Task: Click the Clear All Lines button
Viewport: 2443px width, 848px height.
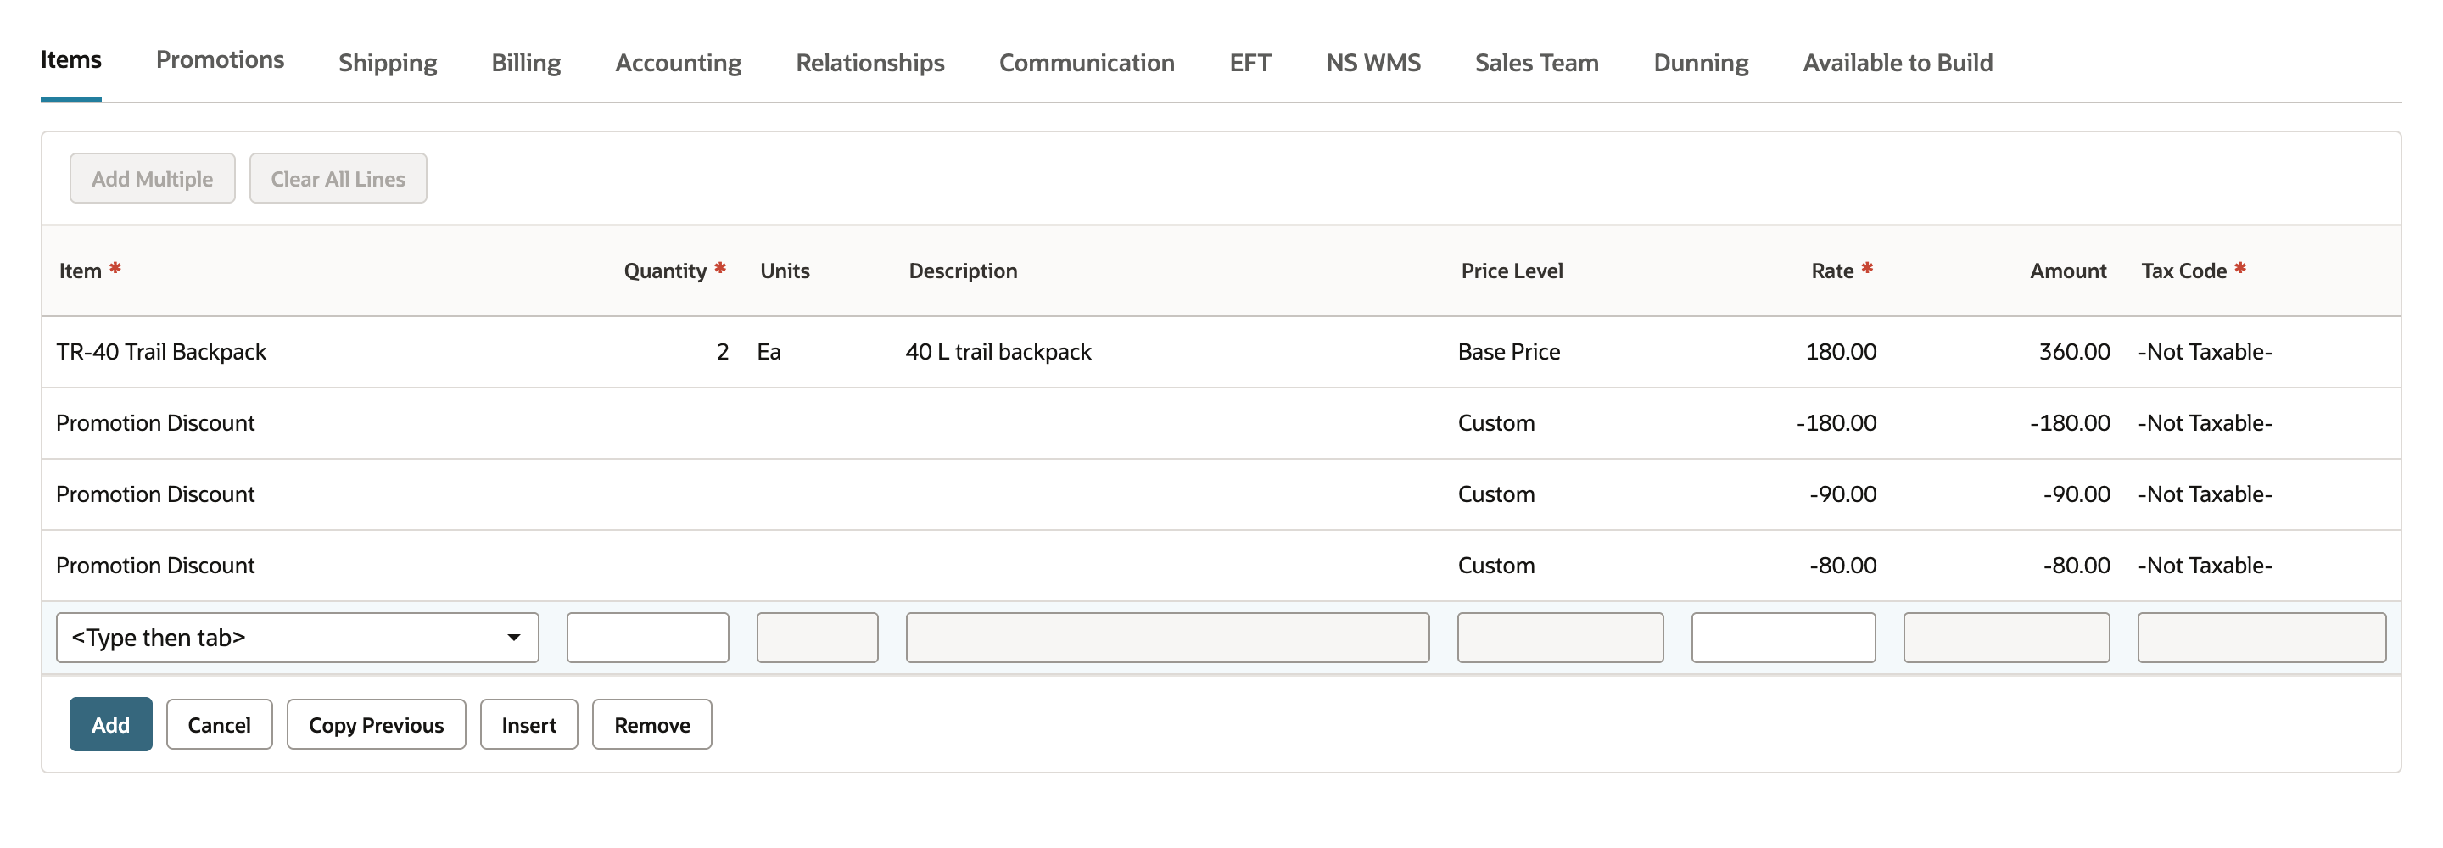Action: [338, 178]
